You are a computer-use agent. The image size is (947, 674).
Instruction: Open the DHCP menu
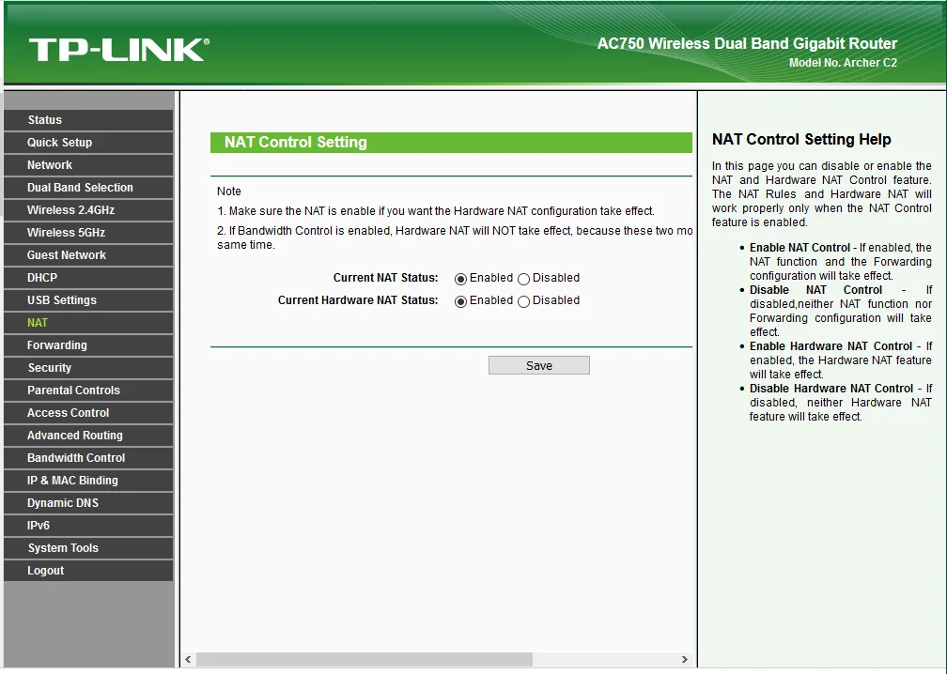(88, 278)
